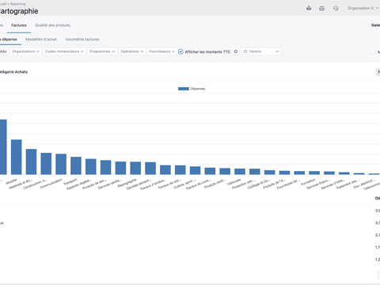Screen dimensions: 380x285
Task: Switch to the Qualité des produits tab
Action: [52, 25]
